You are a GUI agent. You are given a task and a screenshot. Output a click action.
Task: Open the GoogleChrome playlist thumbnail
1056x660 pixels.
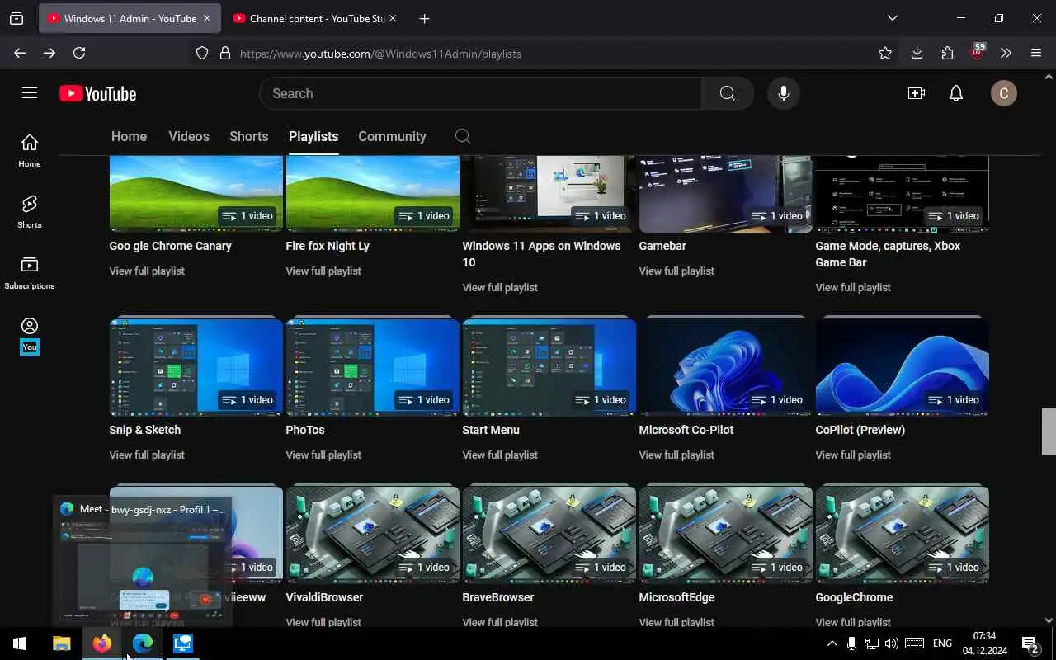tap(903, 535)
